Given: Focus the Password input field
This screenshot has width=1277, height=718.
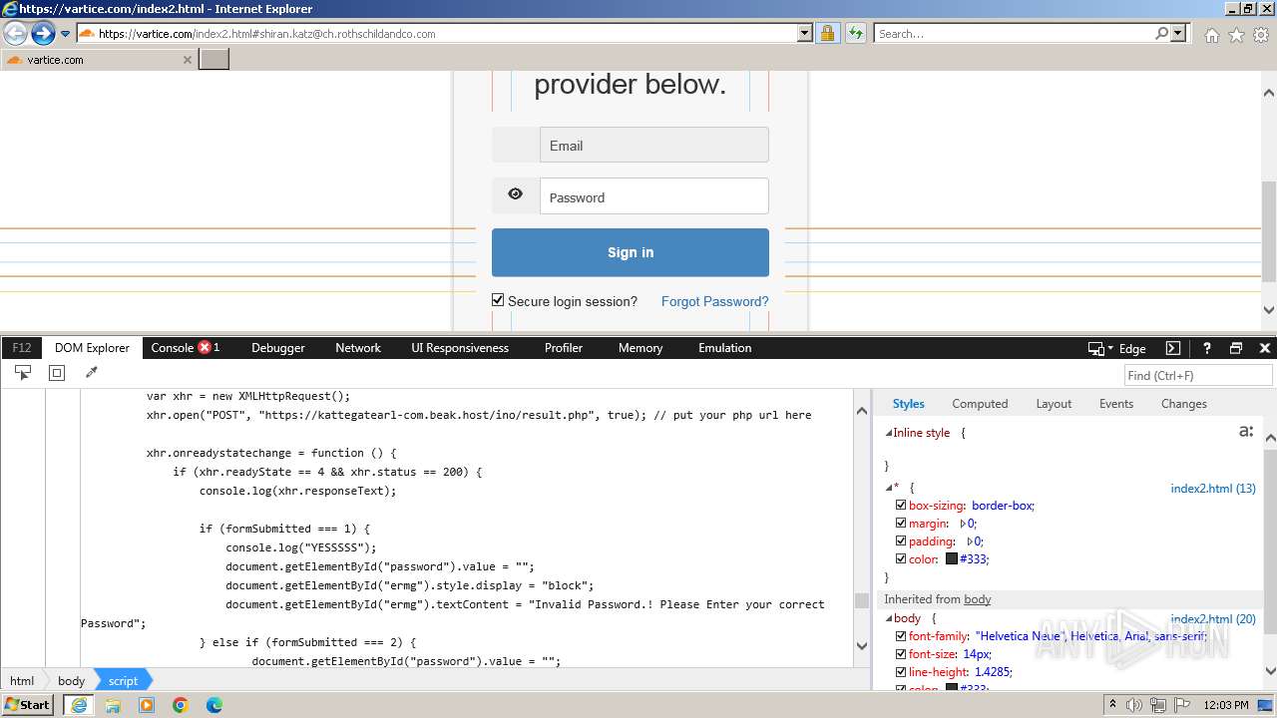Looking at the screenshot, I should point(654,196).
